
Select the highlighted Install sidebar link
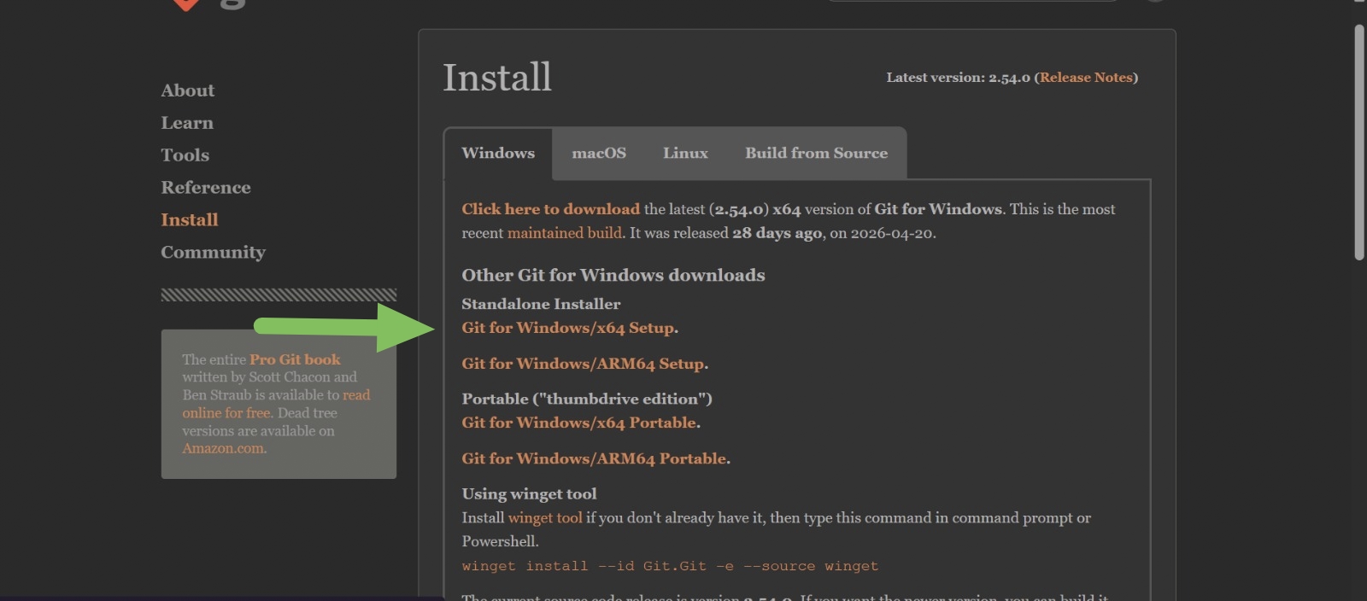click(190, 220)
